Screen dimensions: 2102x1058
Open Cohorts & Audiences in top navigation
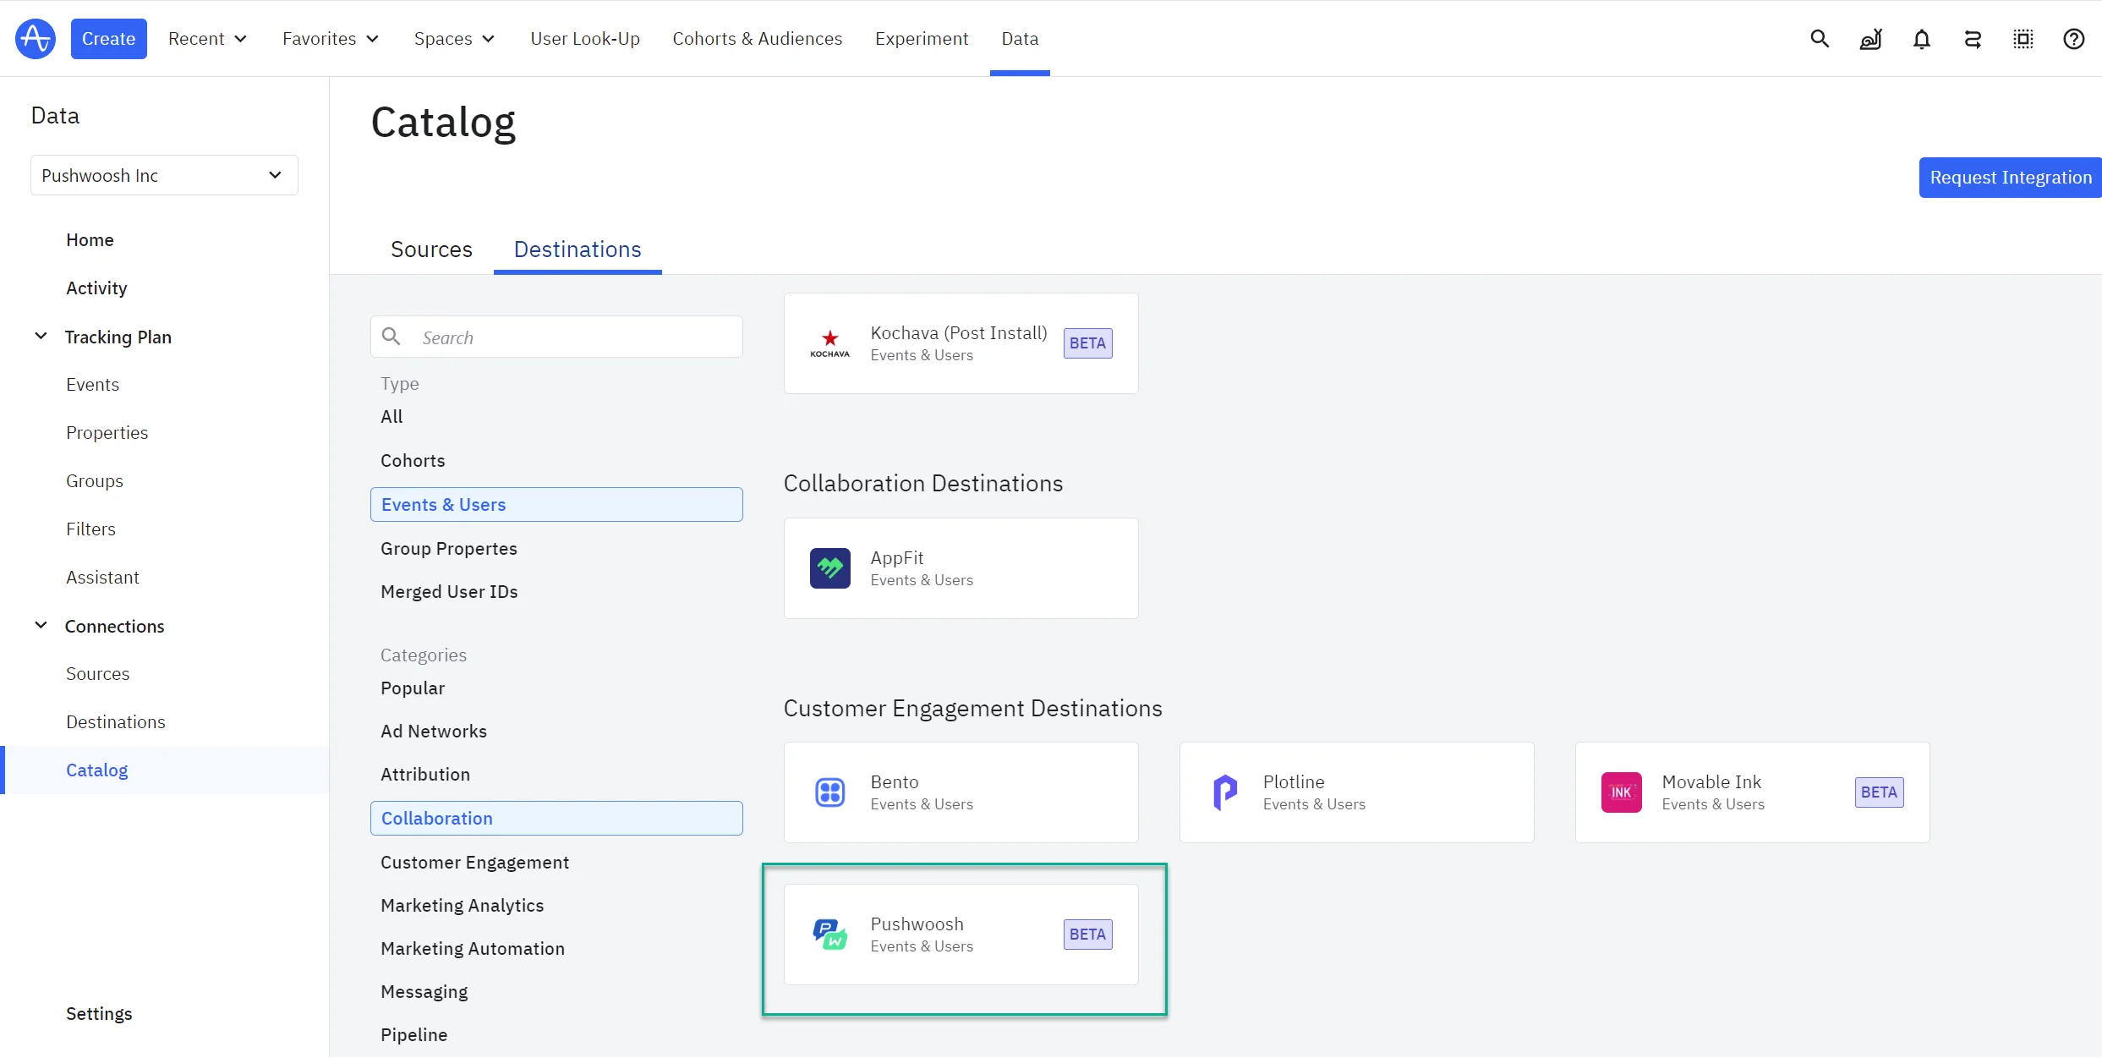757,39
